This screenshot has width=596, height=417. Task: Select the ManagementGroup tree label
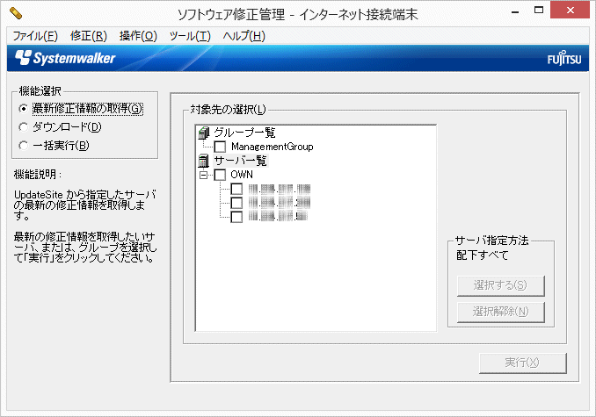[273, 147]
